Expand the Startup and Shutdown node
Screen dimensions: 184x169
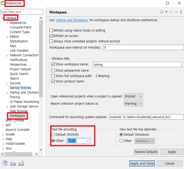(x=7, y=93)
